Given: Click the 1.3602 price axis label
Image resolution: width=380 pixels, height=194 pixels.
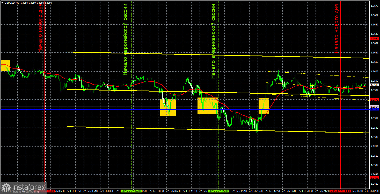Looking at the screenshot, I should 375,71.
